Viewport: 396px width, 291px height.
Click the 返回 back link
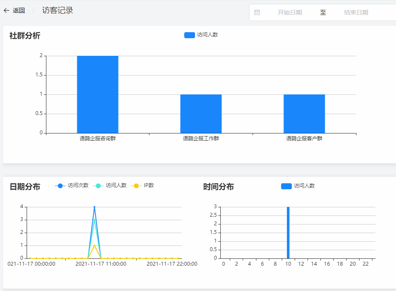[x=18, y=11]
